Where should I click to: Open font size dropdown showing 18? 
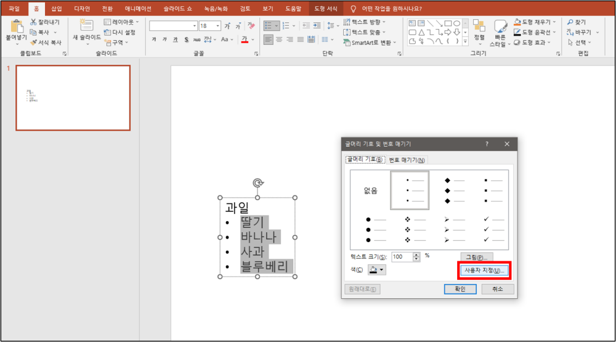pos(217,26)
